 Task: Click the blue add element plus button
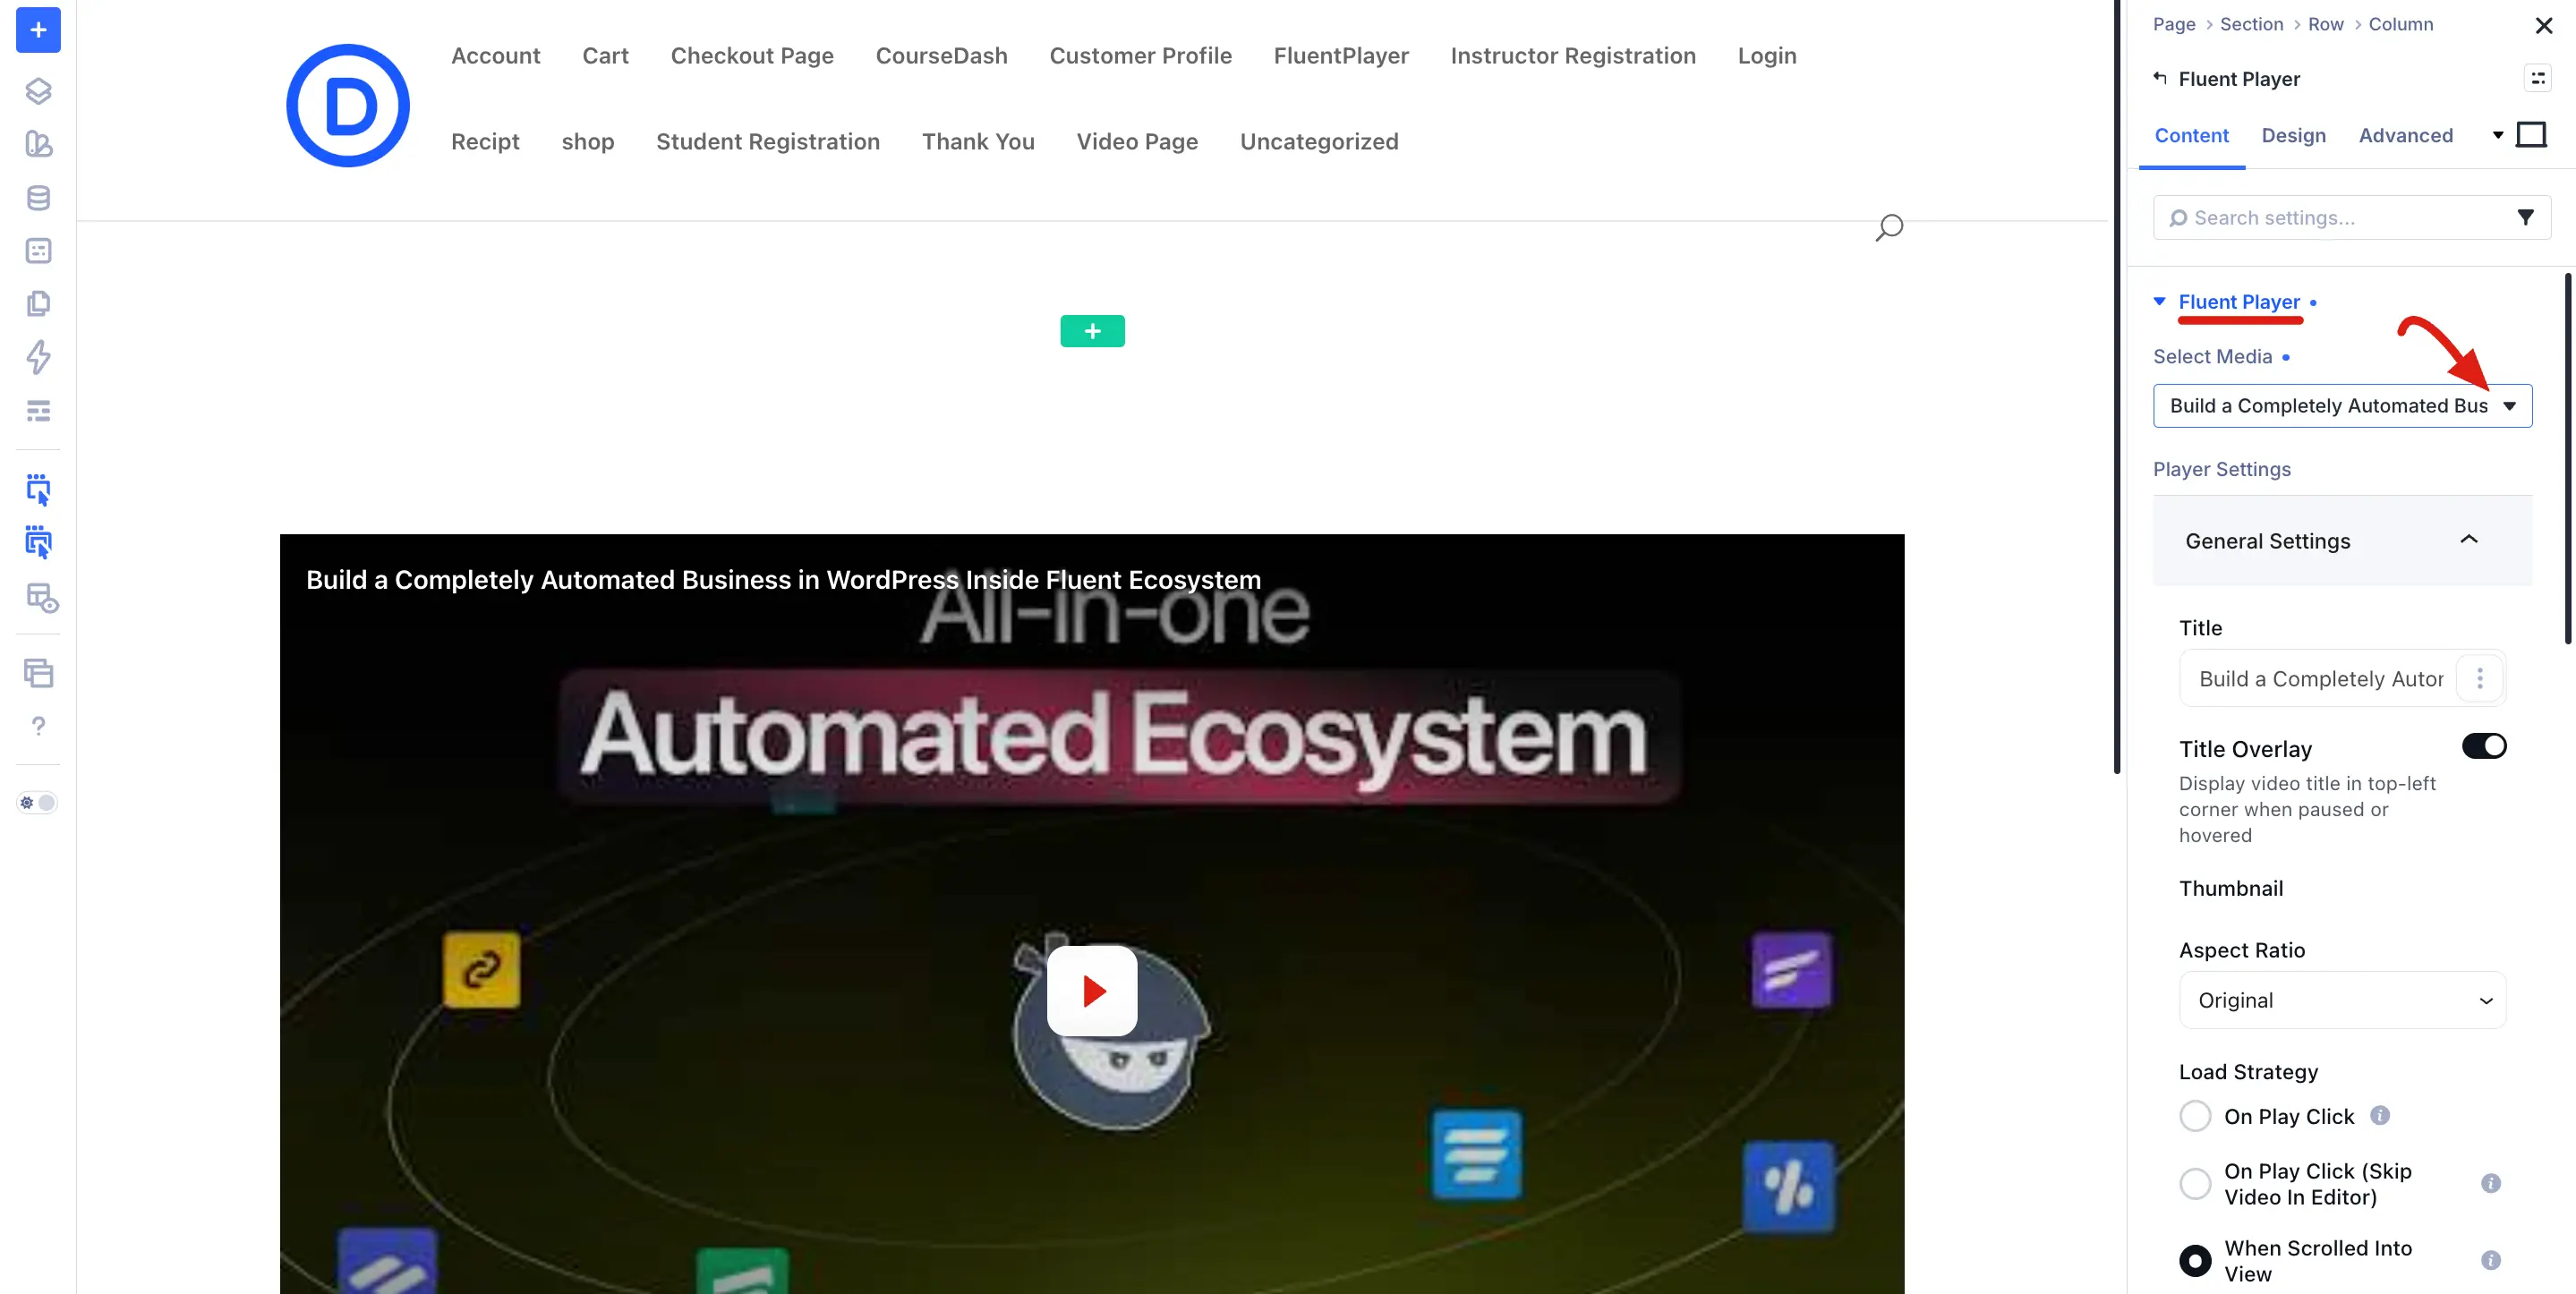(x=38, y=30)
